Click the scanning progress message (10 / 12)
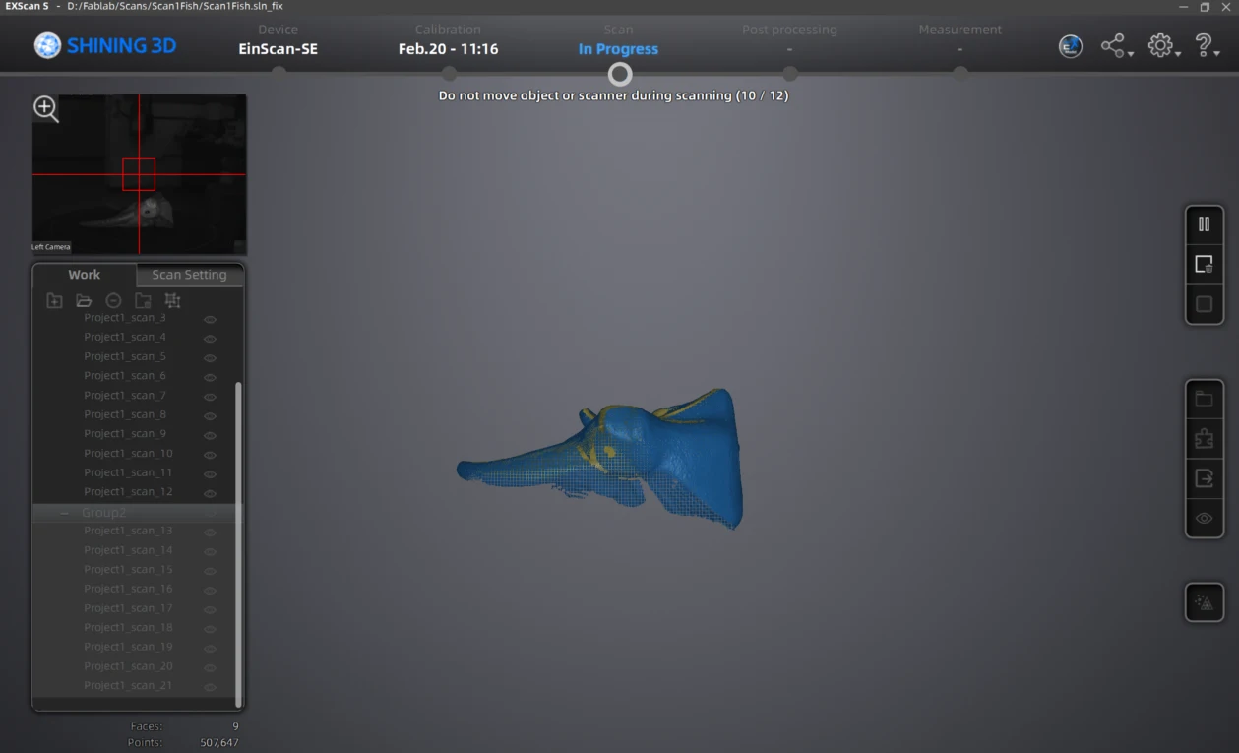The width and height of the screenshot is (1239, 753). [x=613, y=95]
